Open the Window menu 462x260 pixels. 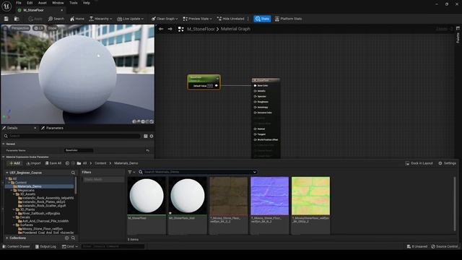tap(58, 3)
